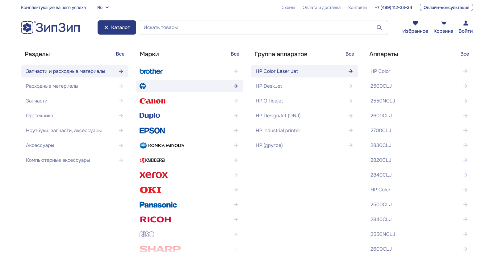The height and width of the screenshot is (259, 494).
Task: Select the Kyocera brand logo
Action: click(x=152, y=160)
